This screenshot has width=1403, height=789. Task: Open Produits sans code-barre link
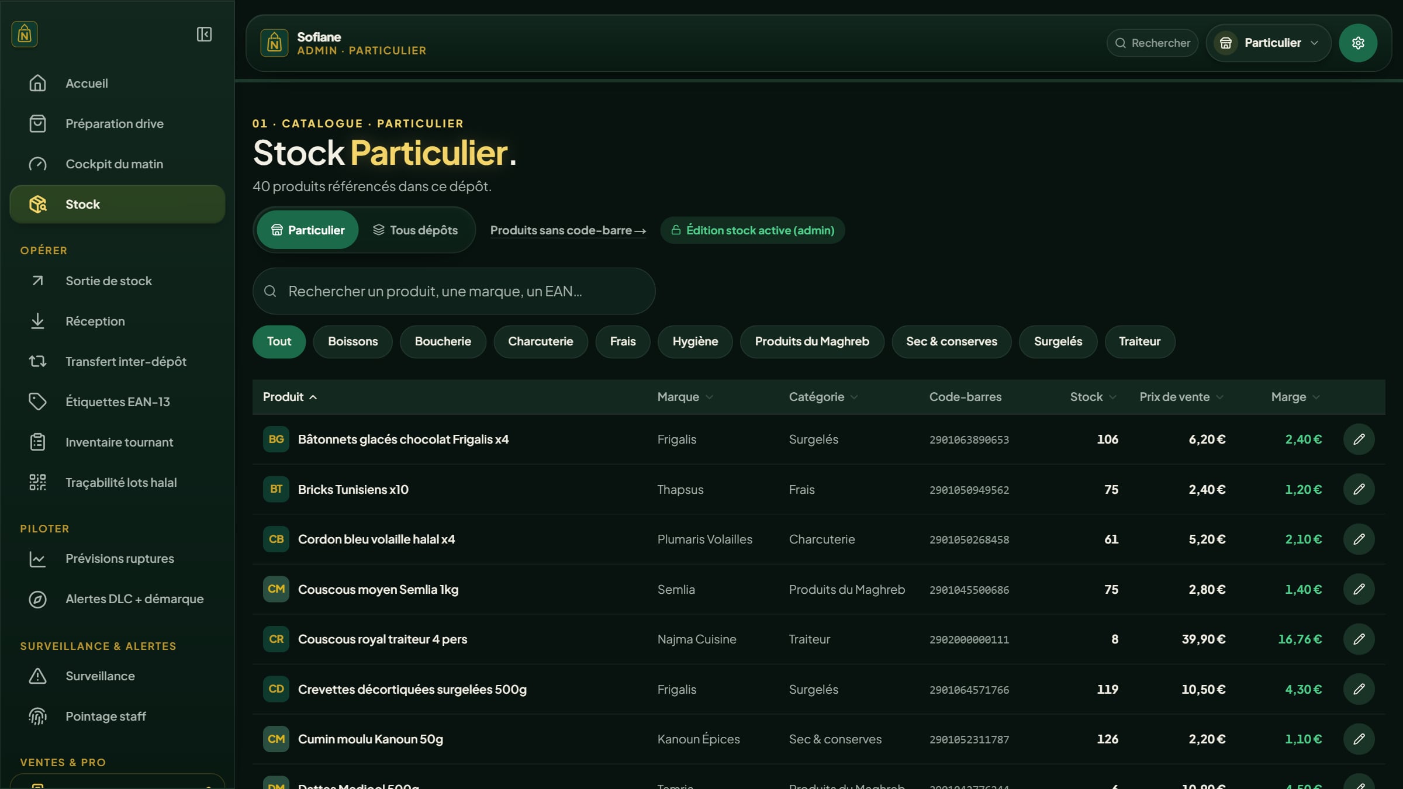click(568, 230)
